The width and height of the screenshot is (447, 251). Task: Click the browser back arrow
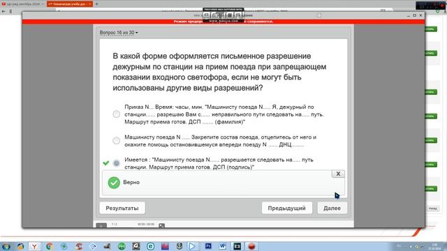pyautogui.click(x=3, y=11)
